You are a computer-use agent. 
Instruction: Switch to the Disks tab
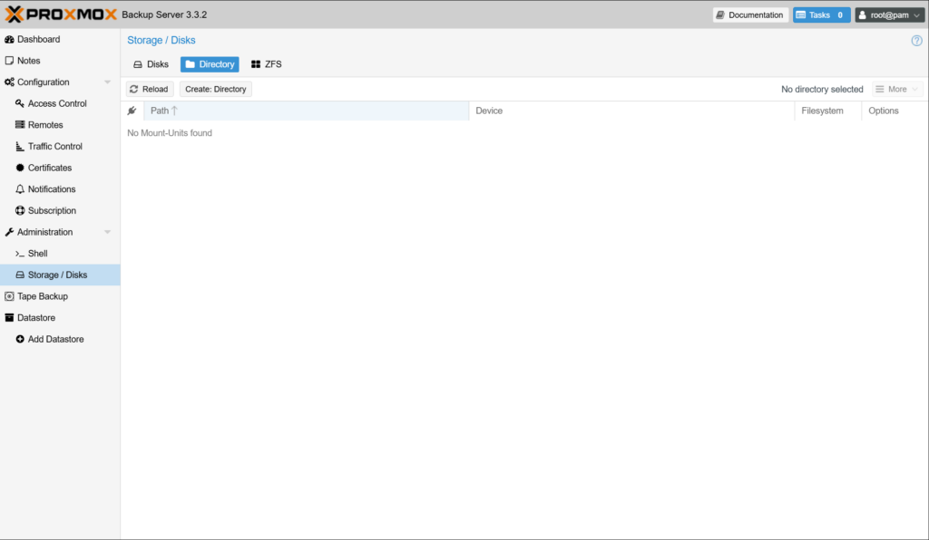(x=151, y=65)
